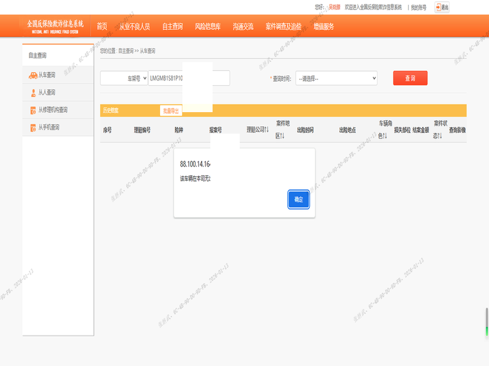This screenshot has width=489, height=366.
Task: Expand the 查询时间 dropdown
Action: 336,79
